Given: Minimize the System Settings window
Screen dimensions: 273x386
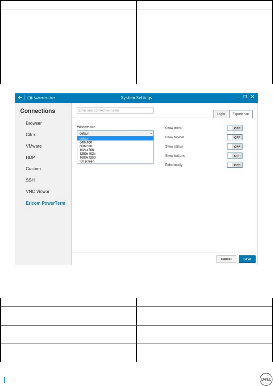Looking at the screenshot, I should tap(238, 98).
